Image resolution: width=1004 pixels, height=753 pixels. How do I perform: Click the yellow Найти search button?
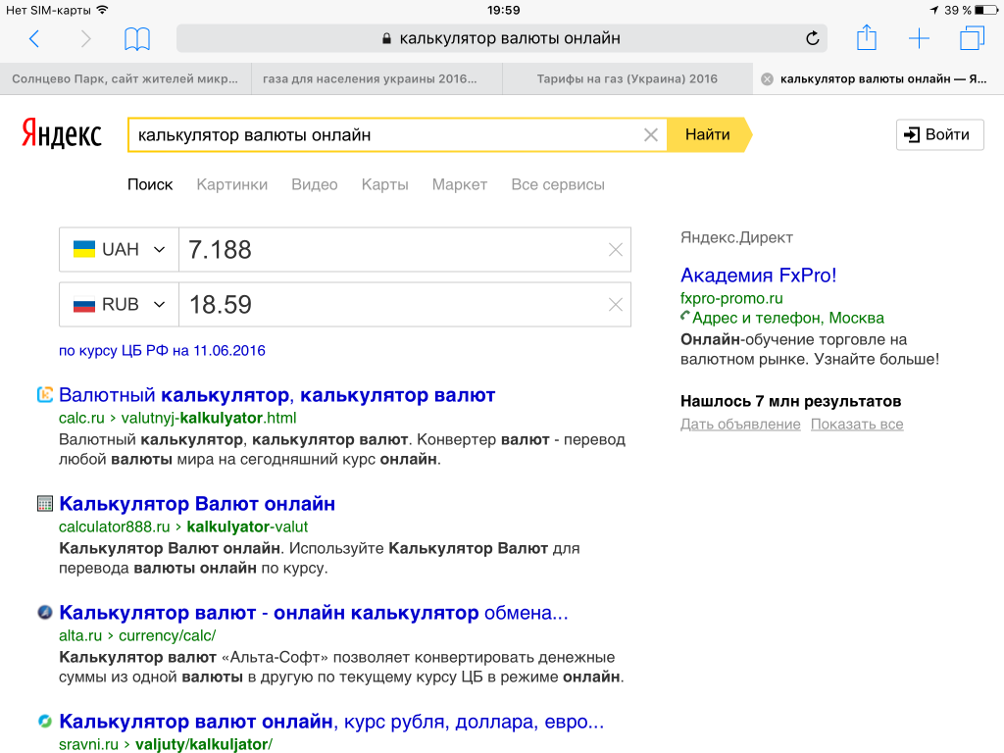(x=709, y=134)
